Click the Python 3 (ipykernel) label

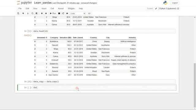[168, 9]
